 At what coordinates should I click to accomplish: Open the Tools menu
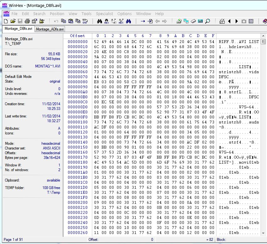coord(87,14)
